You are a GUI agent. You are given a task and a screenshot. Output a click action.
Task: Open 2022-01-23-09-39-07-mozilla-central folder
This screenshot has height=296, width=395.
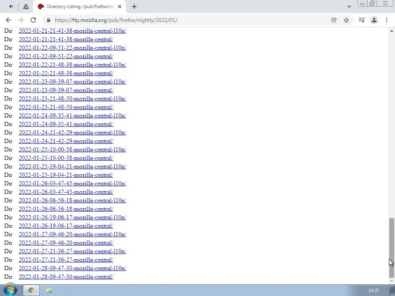(66, 90)
